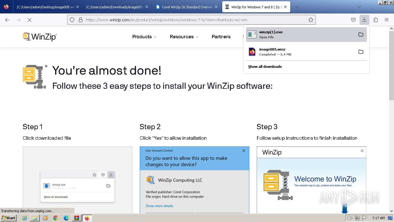Bookmark this page with the star
Viewport: 394px width, 222px height.
coord(311,20)
